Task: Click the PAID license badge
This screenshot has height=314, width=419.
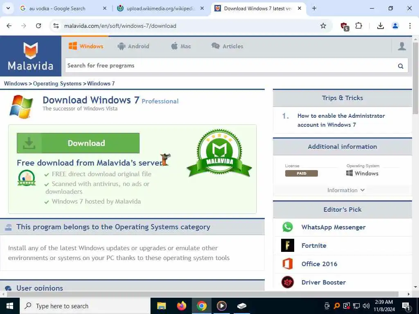Action: pyautogui.click(x=302, y=173)
